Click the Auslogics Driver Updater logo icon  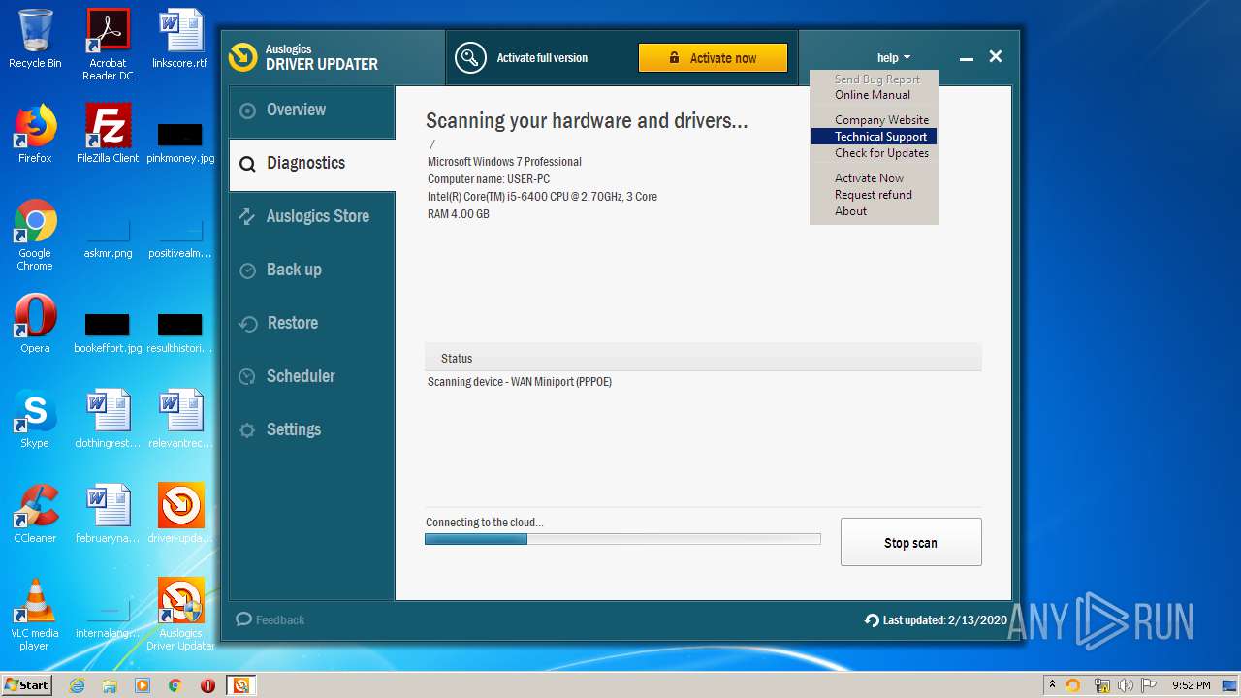click(242, 57)
